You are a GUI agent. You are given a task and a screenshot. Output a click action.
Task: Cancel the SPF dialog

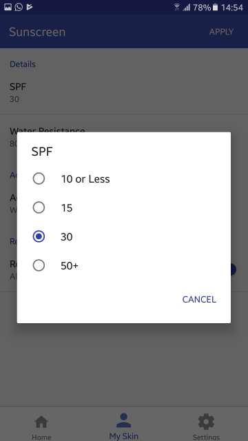point(199,299)
